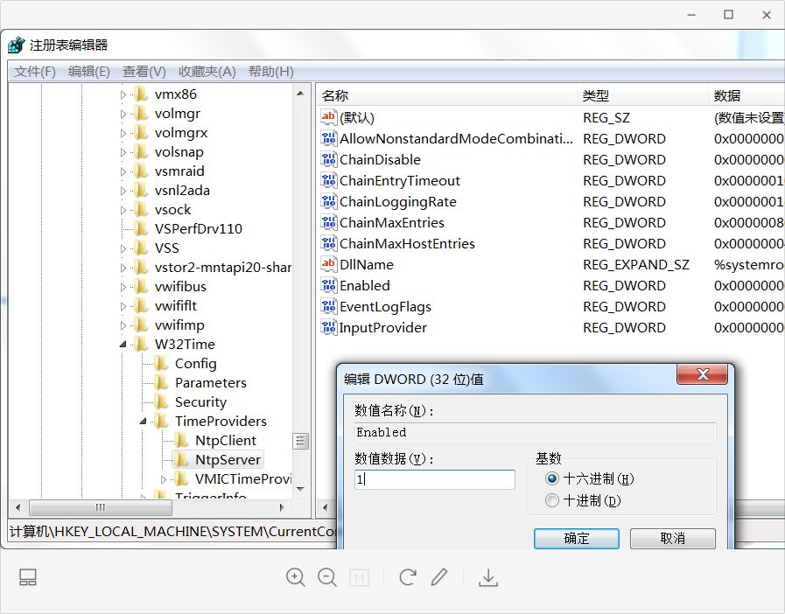Click the zoom out magnifier icon
This screenshot has height=614, width=785.
(327, 577)
